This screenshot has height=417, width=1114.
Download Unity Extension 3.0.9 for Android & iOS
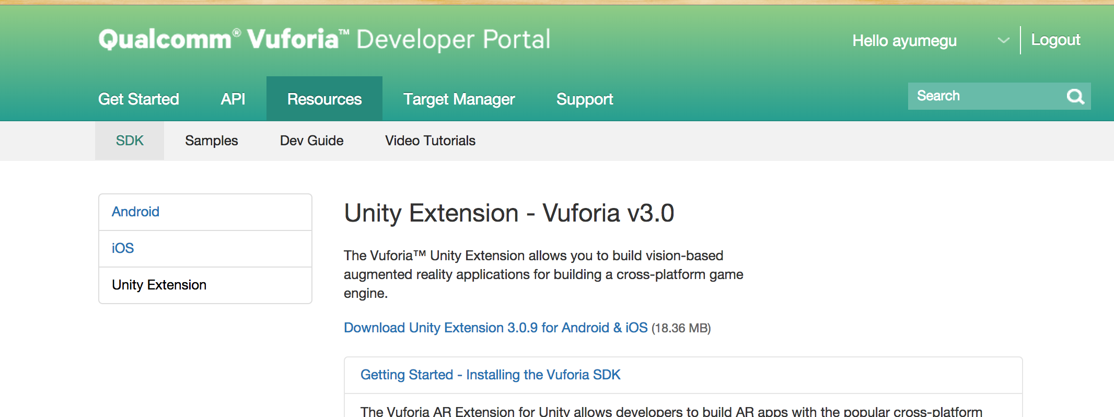tap(495, 328)
